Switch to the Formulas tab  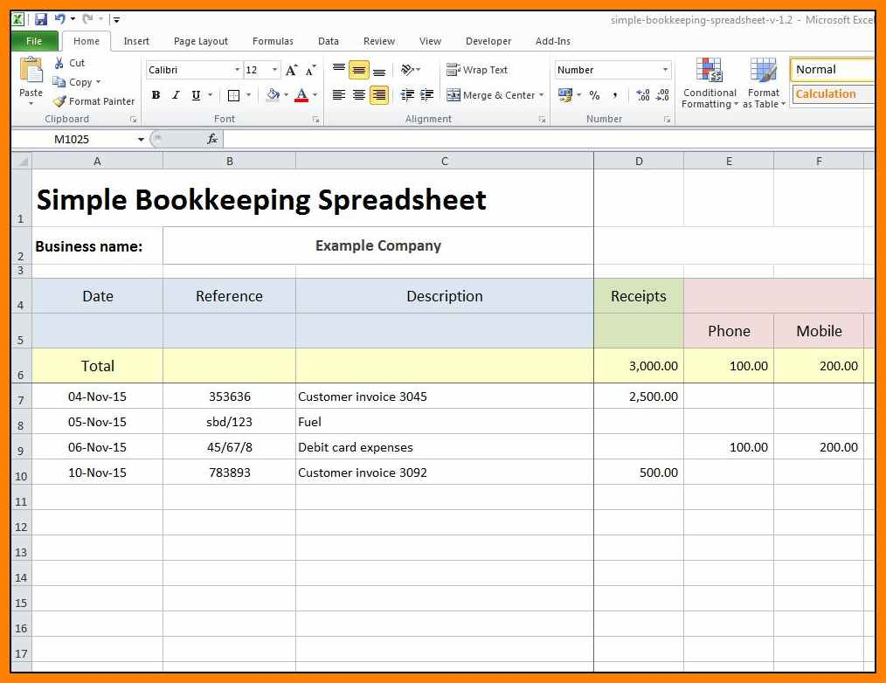point(273,41)
